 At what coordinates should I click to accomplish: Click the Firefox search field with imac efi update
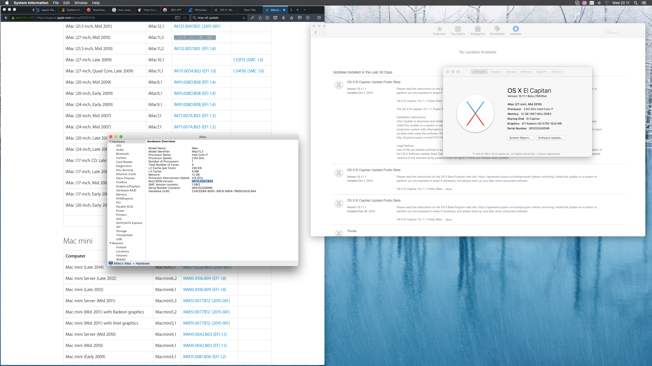point(219,18)
